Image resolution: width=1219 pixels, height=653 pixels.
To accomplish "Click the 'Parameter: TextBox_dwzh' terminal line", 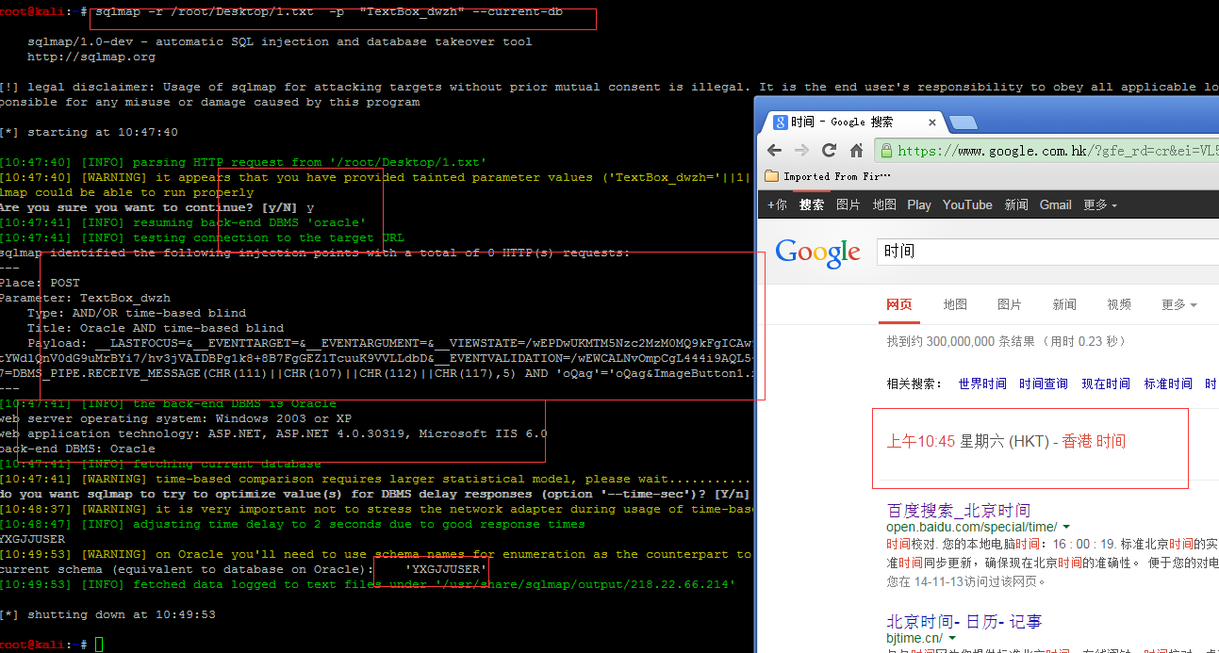I will [x=86, y=298].
